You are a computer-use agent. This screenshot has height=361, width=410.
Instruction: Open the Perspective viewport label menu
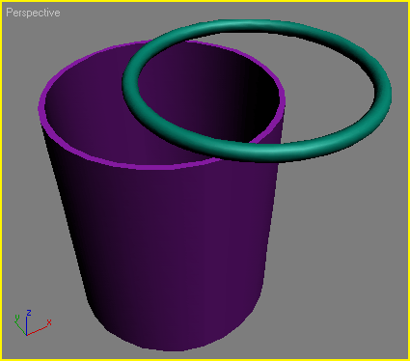[x=33, y=13]
